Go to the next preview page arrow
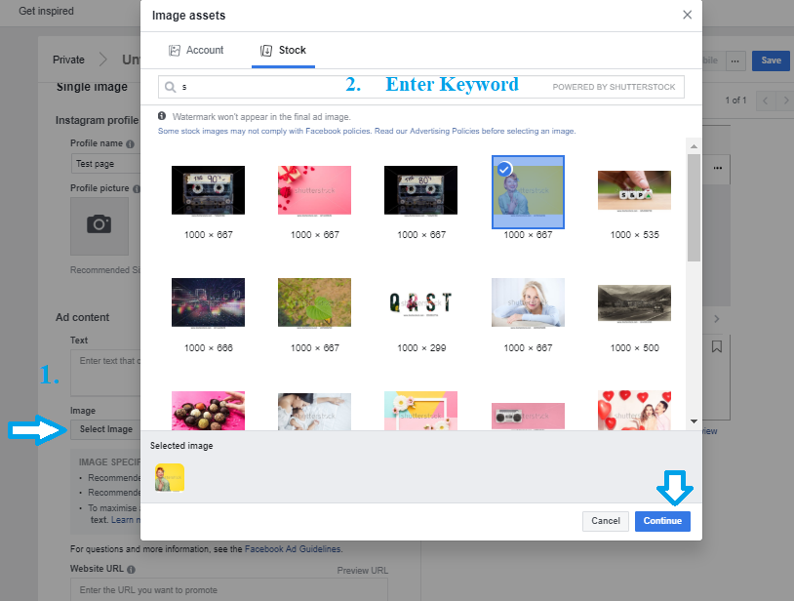794x601 pixels. (787, 100)
